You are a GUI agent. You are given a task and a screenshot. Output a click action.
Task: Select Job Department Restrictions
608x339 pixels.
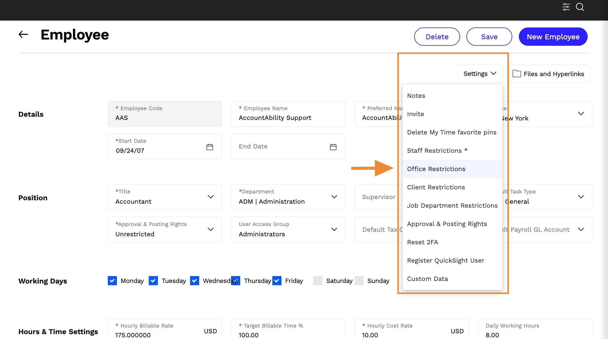452,205
